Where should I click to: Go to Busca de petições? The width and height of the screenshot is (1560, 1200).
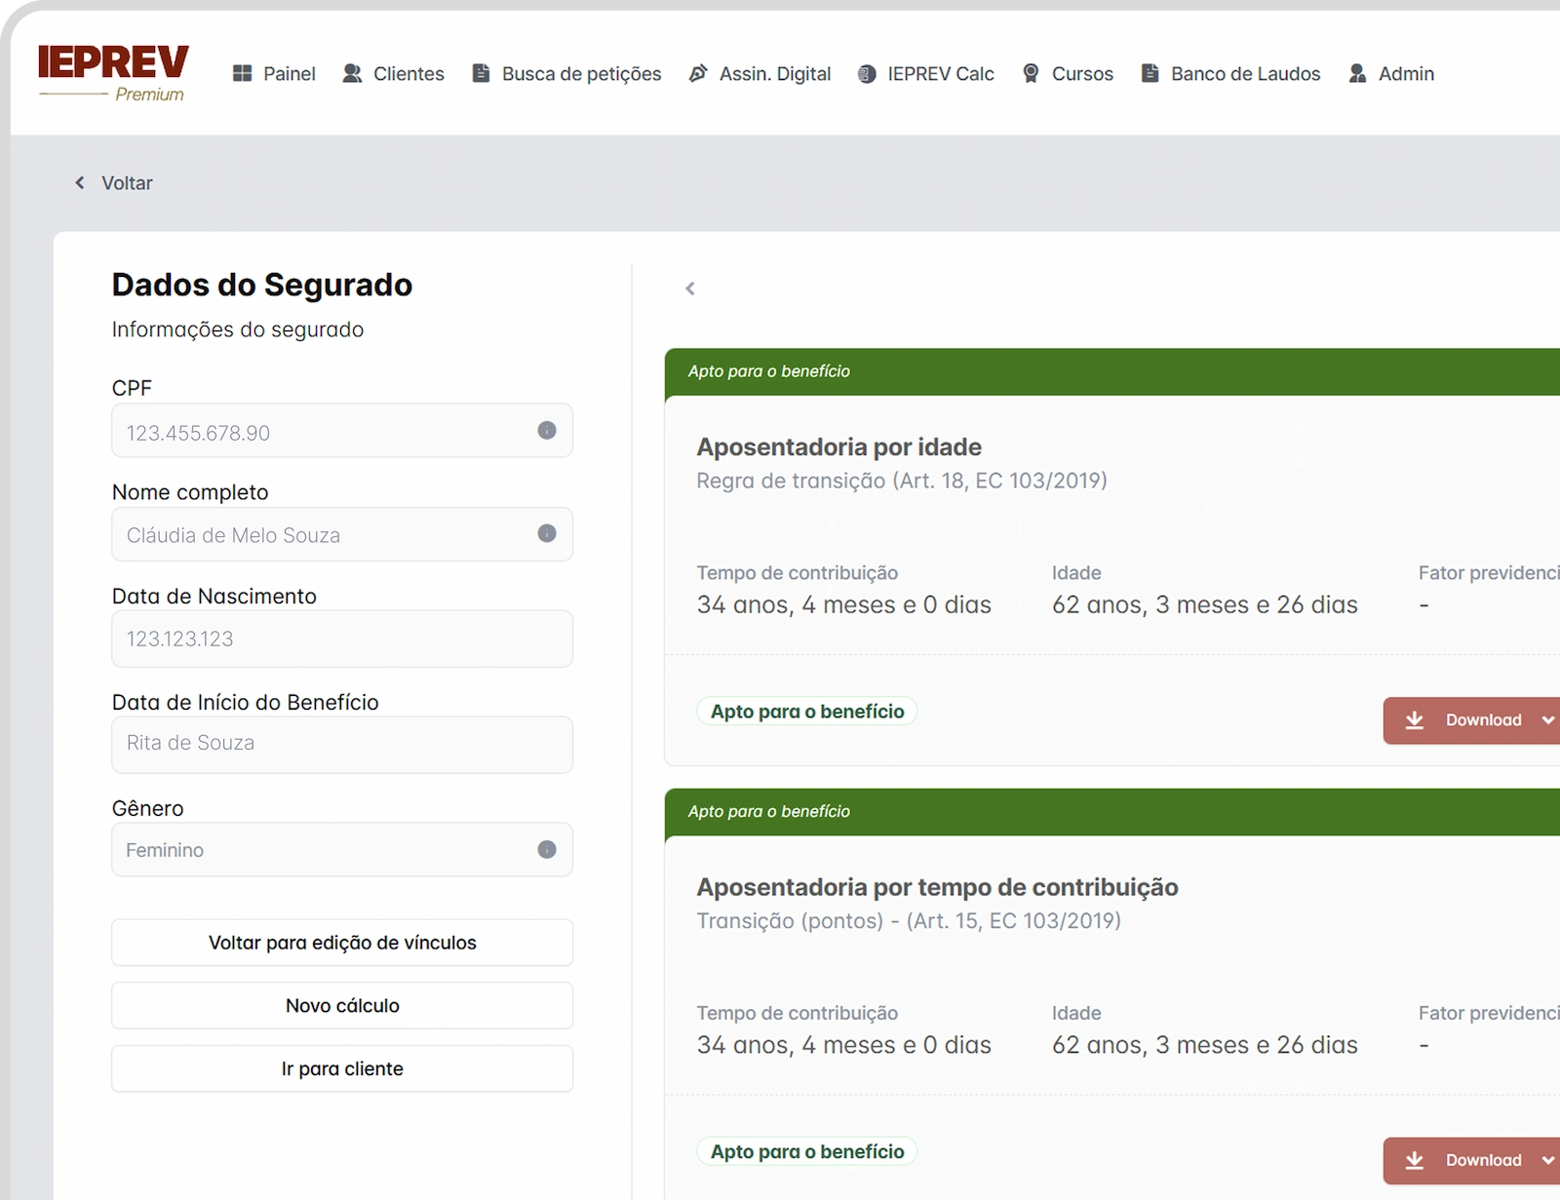pos(566,73)
